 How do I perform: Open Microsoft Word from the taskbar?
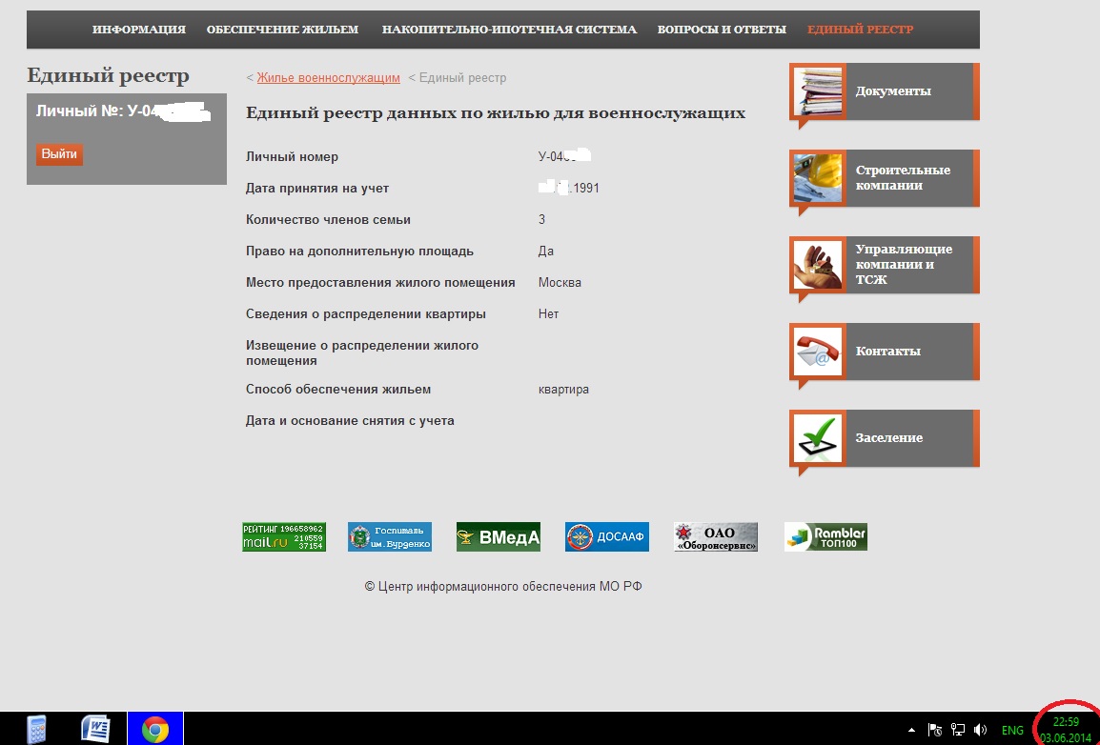click(96, 729)
